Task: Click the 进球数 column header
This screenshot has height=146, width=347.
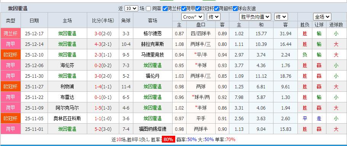Action: pos(336,25)
